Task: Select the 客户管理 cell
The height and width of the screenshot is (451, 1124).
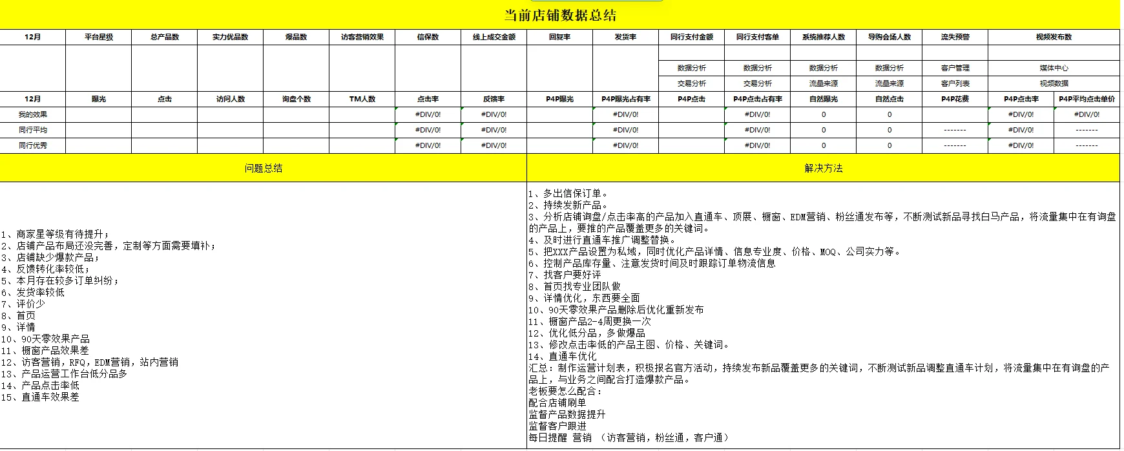Action: (x=955, y=68)
